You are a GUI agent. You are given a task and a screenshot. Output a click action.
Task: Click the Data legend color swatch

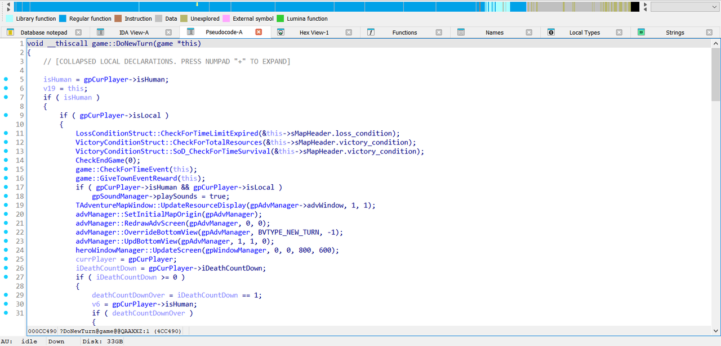pyautogui.click(x=159, y=19)
